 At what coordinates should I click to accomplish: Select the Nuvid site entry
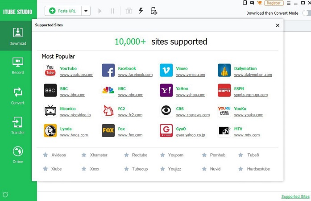pyautogui.click(x=211, y=169)
